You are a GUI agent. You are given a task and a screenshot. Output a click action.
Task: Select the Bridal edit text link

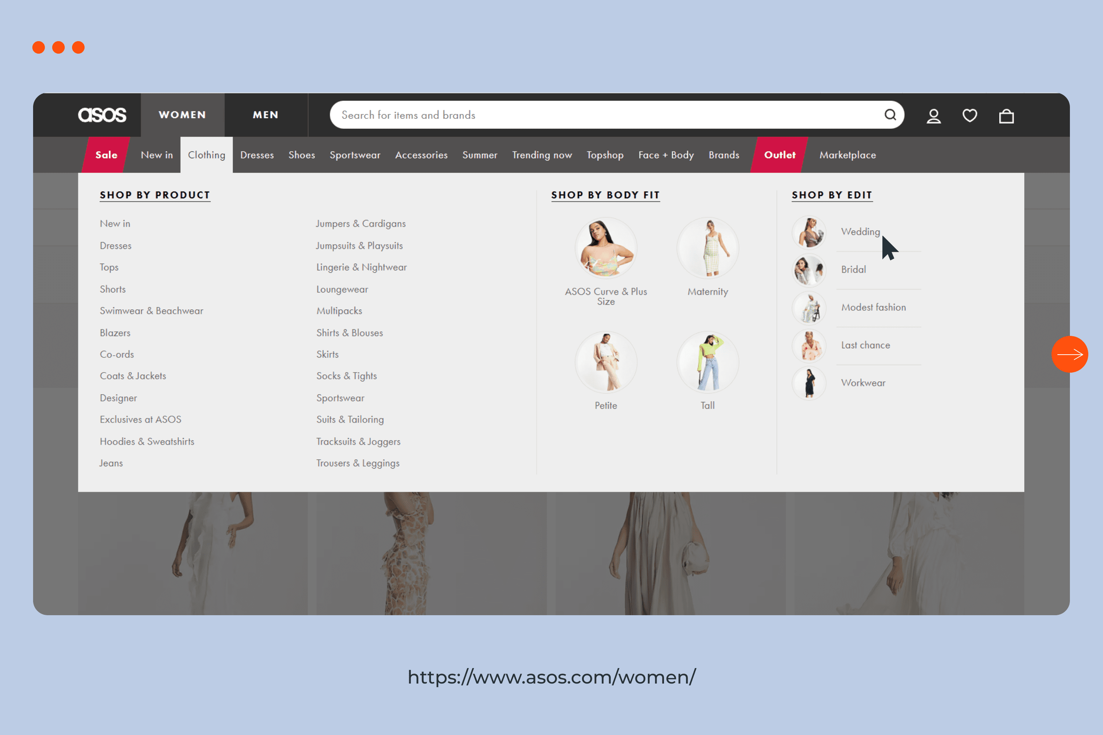(853, 269)
